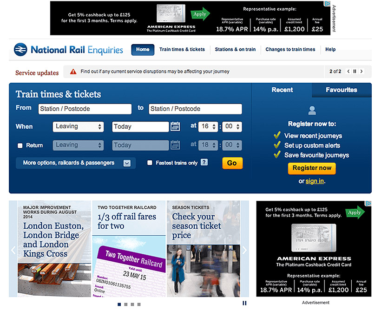Viewport: 381px width, 311px height.
Task: Select the fourth carousel page dot
Action: (139, 304)
